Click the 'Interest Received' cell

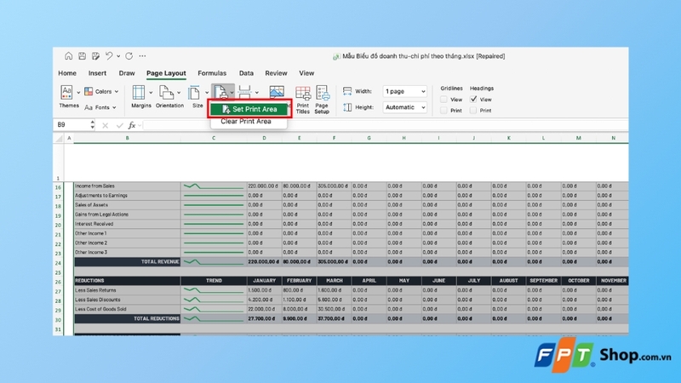tap(127, 224)
